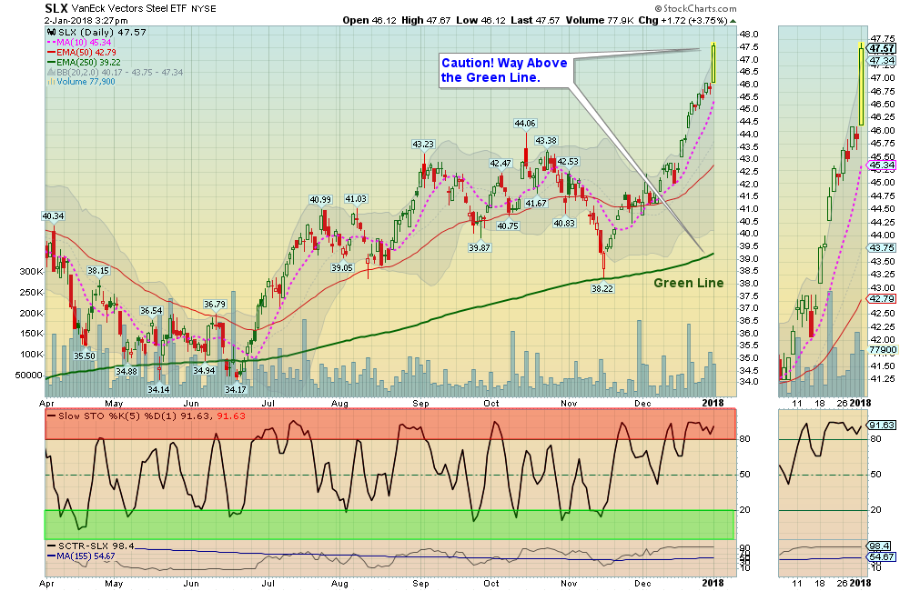Click the 47.34 upper band tag
Viewport: 910px width, 591px height.
pyautogui.click(x=882, y=60)
